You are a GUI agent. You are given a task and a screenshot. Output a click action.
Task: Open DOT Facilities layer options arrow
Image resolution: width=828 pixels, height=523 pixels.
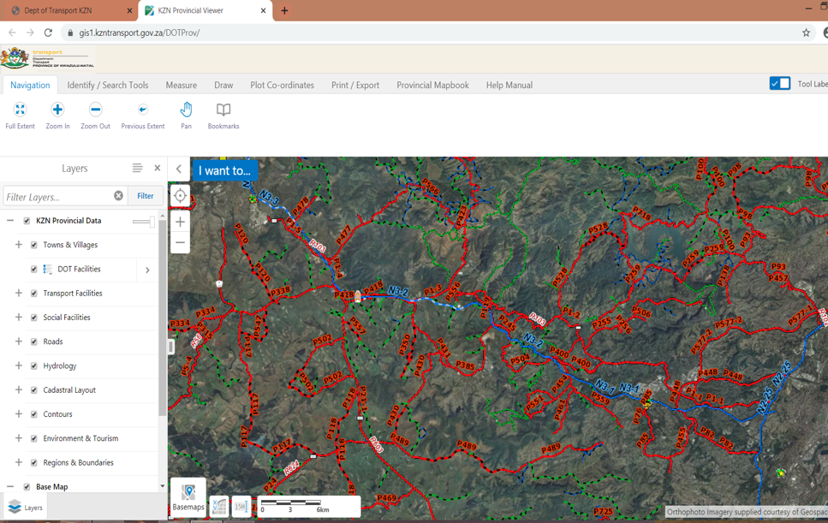point(147,270)
